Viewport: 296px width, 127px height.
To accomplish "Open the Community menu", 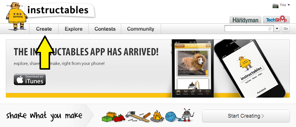I will [141, 29].
